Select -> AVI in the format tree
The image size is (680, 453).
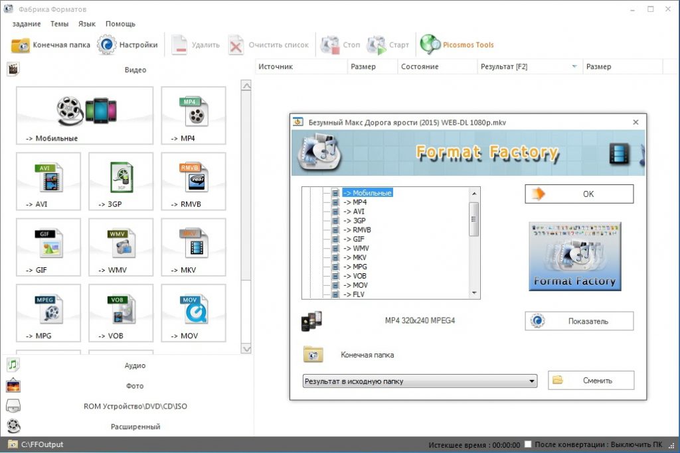pyautogui.click(x=354, y=212)
